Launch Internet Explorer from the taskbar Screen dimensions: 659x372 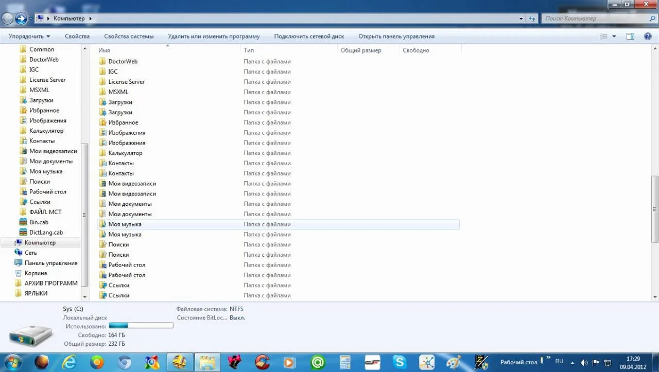click(x=69, y=362)
